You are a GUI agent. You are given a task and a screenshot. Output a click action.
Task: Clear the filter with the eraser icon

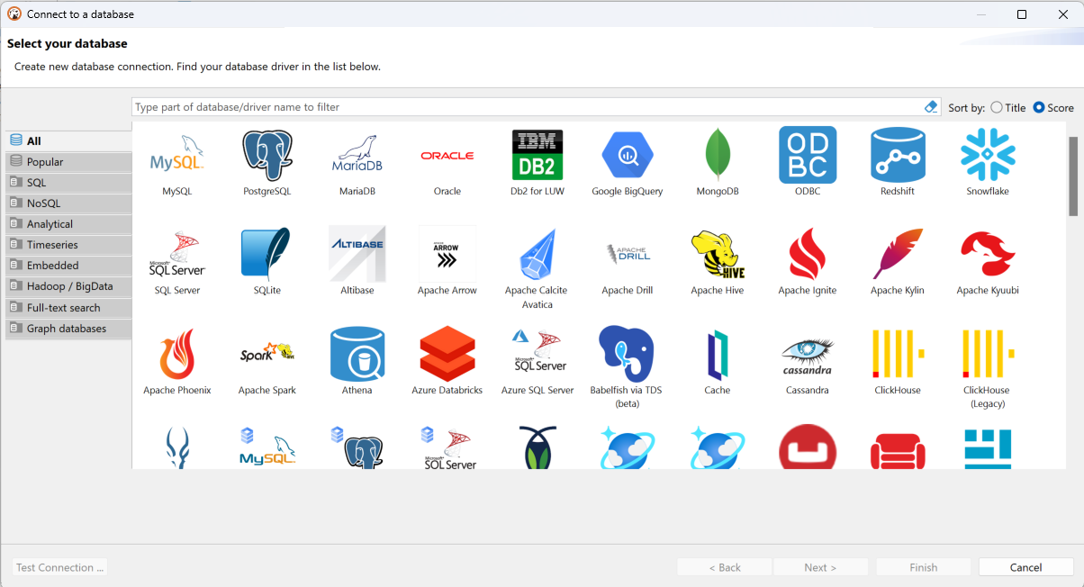931,107
